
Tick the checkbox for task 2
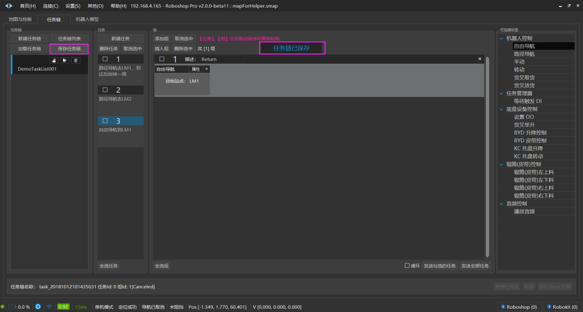tap(105, 90)
